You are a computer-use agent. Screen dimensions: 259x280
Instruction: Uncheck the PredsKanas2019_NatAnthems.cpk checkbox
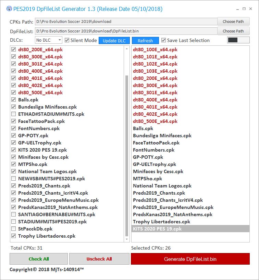(14, 207)
